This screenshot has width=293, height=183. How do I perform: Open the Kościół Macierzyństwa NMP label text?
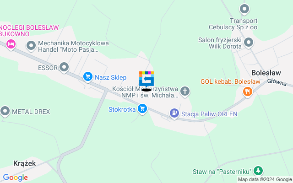[145, 92]
